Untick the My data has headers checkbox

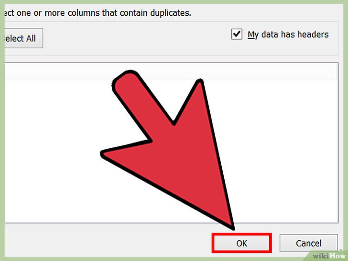(x=237, y=34)
